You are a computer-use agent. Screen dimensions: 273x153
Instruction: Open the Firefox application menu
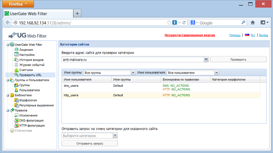[x=18, y=4]
